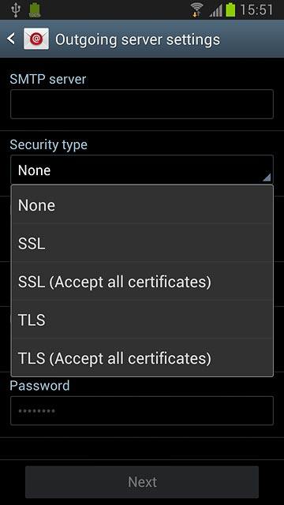Tap the Security type label
Viewport: 284px width, 505px height.
[x=48, y=144]
